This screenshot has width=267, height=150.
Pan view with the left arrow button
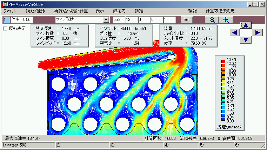click(235, 32)
